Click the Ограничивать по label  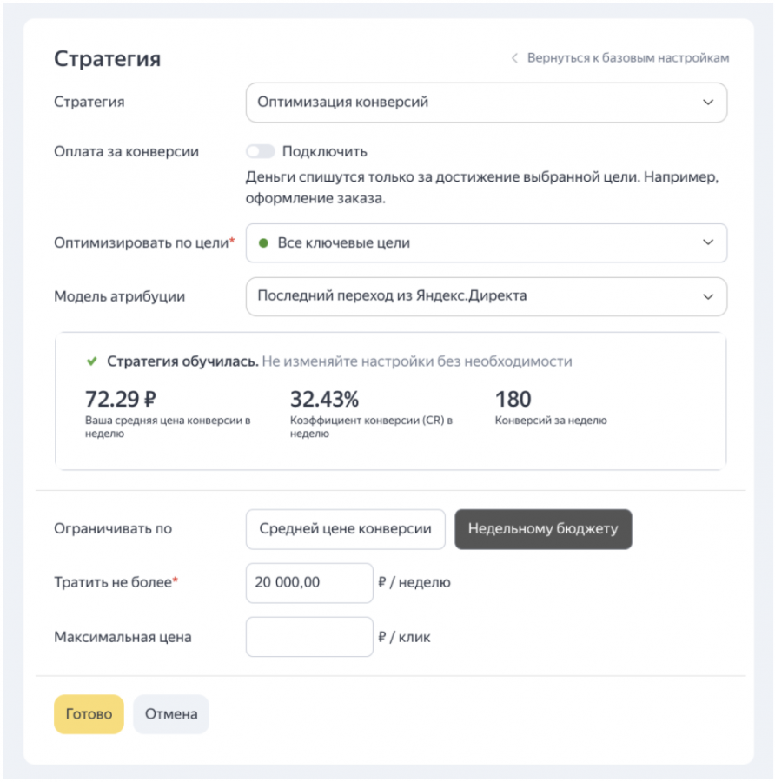pos(113,529)
